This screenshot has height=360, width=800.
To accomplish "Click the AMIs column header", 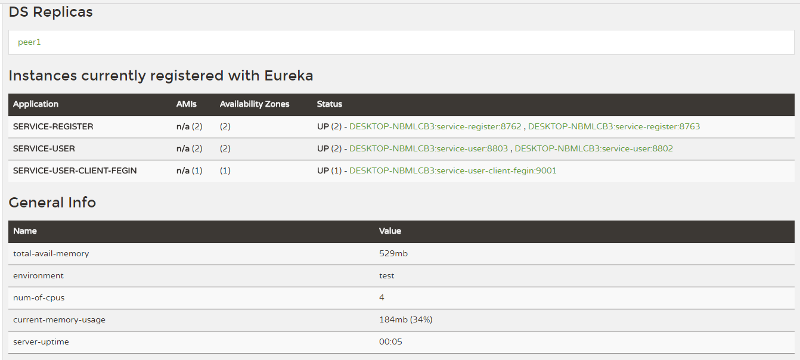I will pos(186,104).
